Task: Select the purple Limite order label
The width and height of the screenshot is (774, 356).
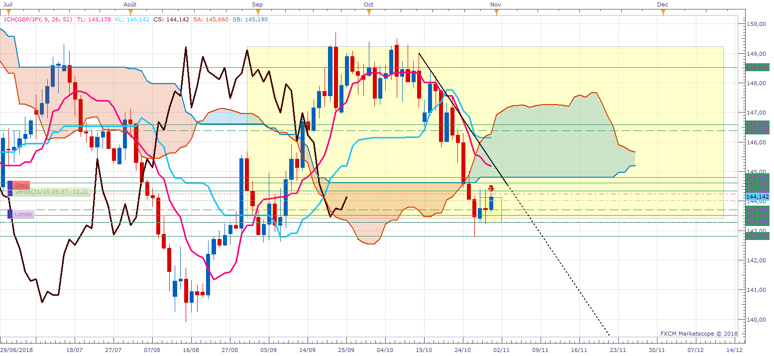Action: (x=23, y=214)
